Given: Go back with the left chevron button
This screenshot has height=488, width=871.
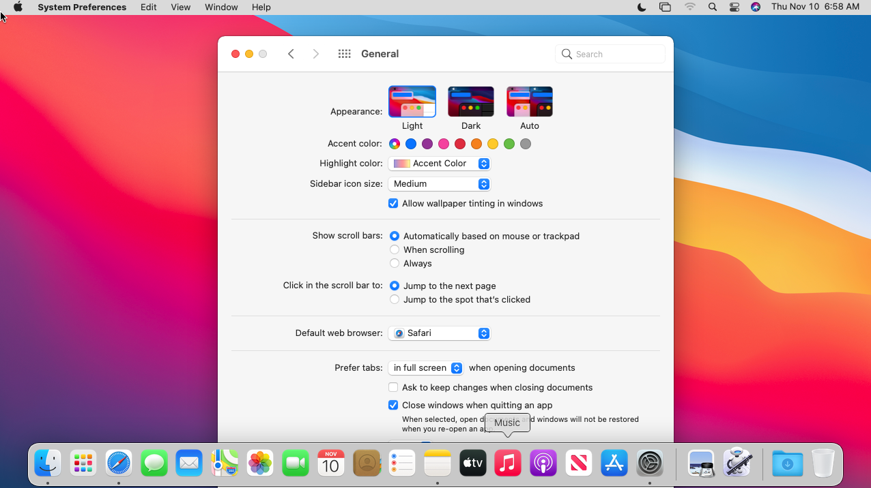Looking at the screenshot, I should pyautogui.click(x=291, y=54).
